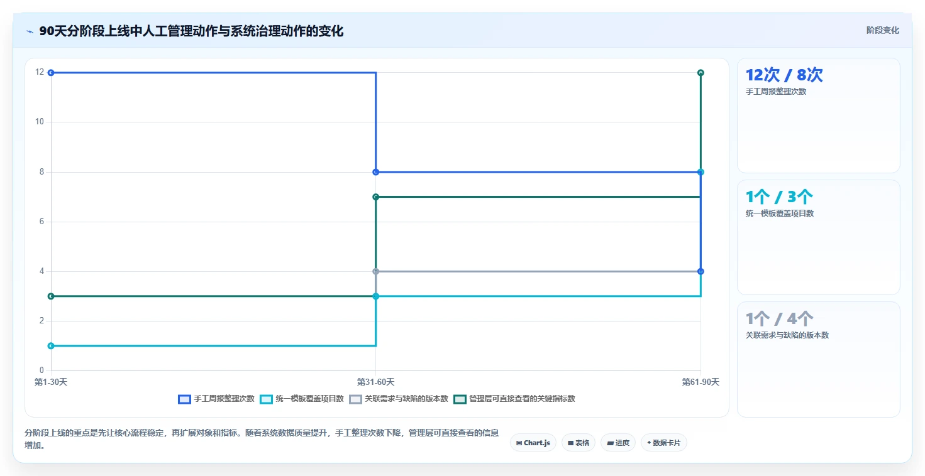Viewport: 925px width, 476px height.
Task: Click the 表格 tag pill
Action: tap(579, 443)
